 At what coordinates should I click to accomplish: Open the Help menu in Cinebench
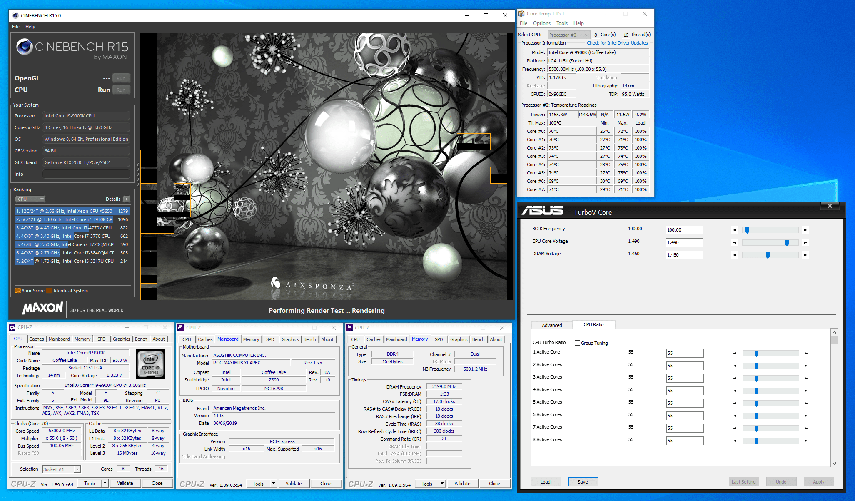pos(30,27)
